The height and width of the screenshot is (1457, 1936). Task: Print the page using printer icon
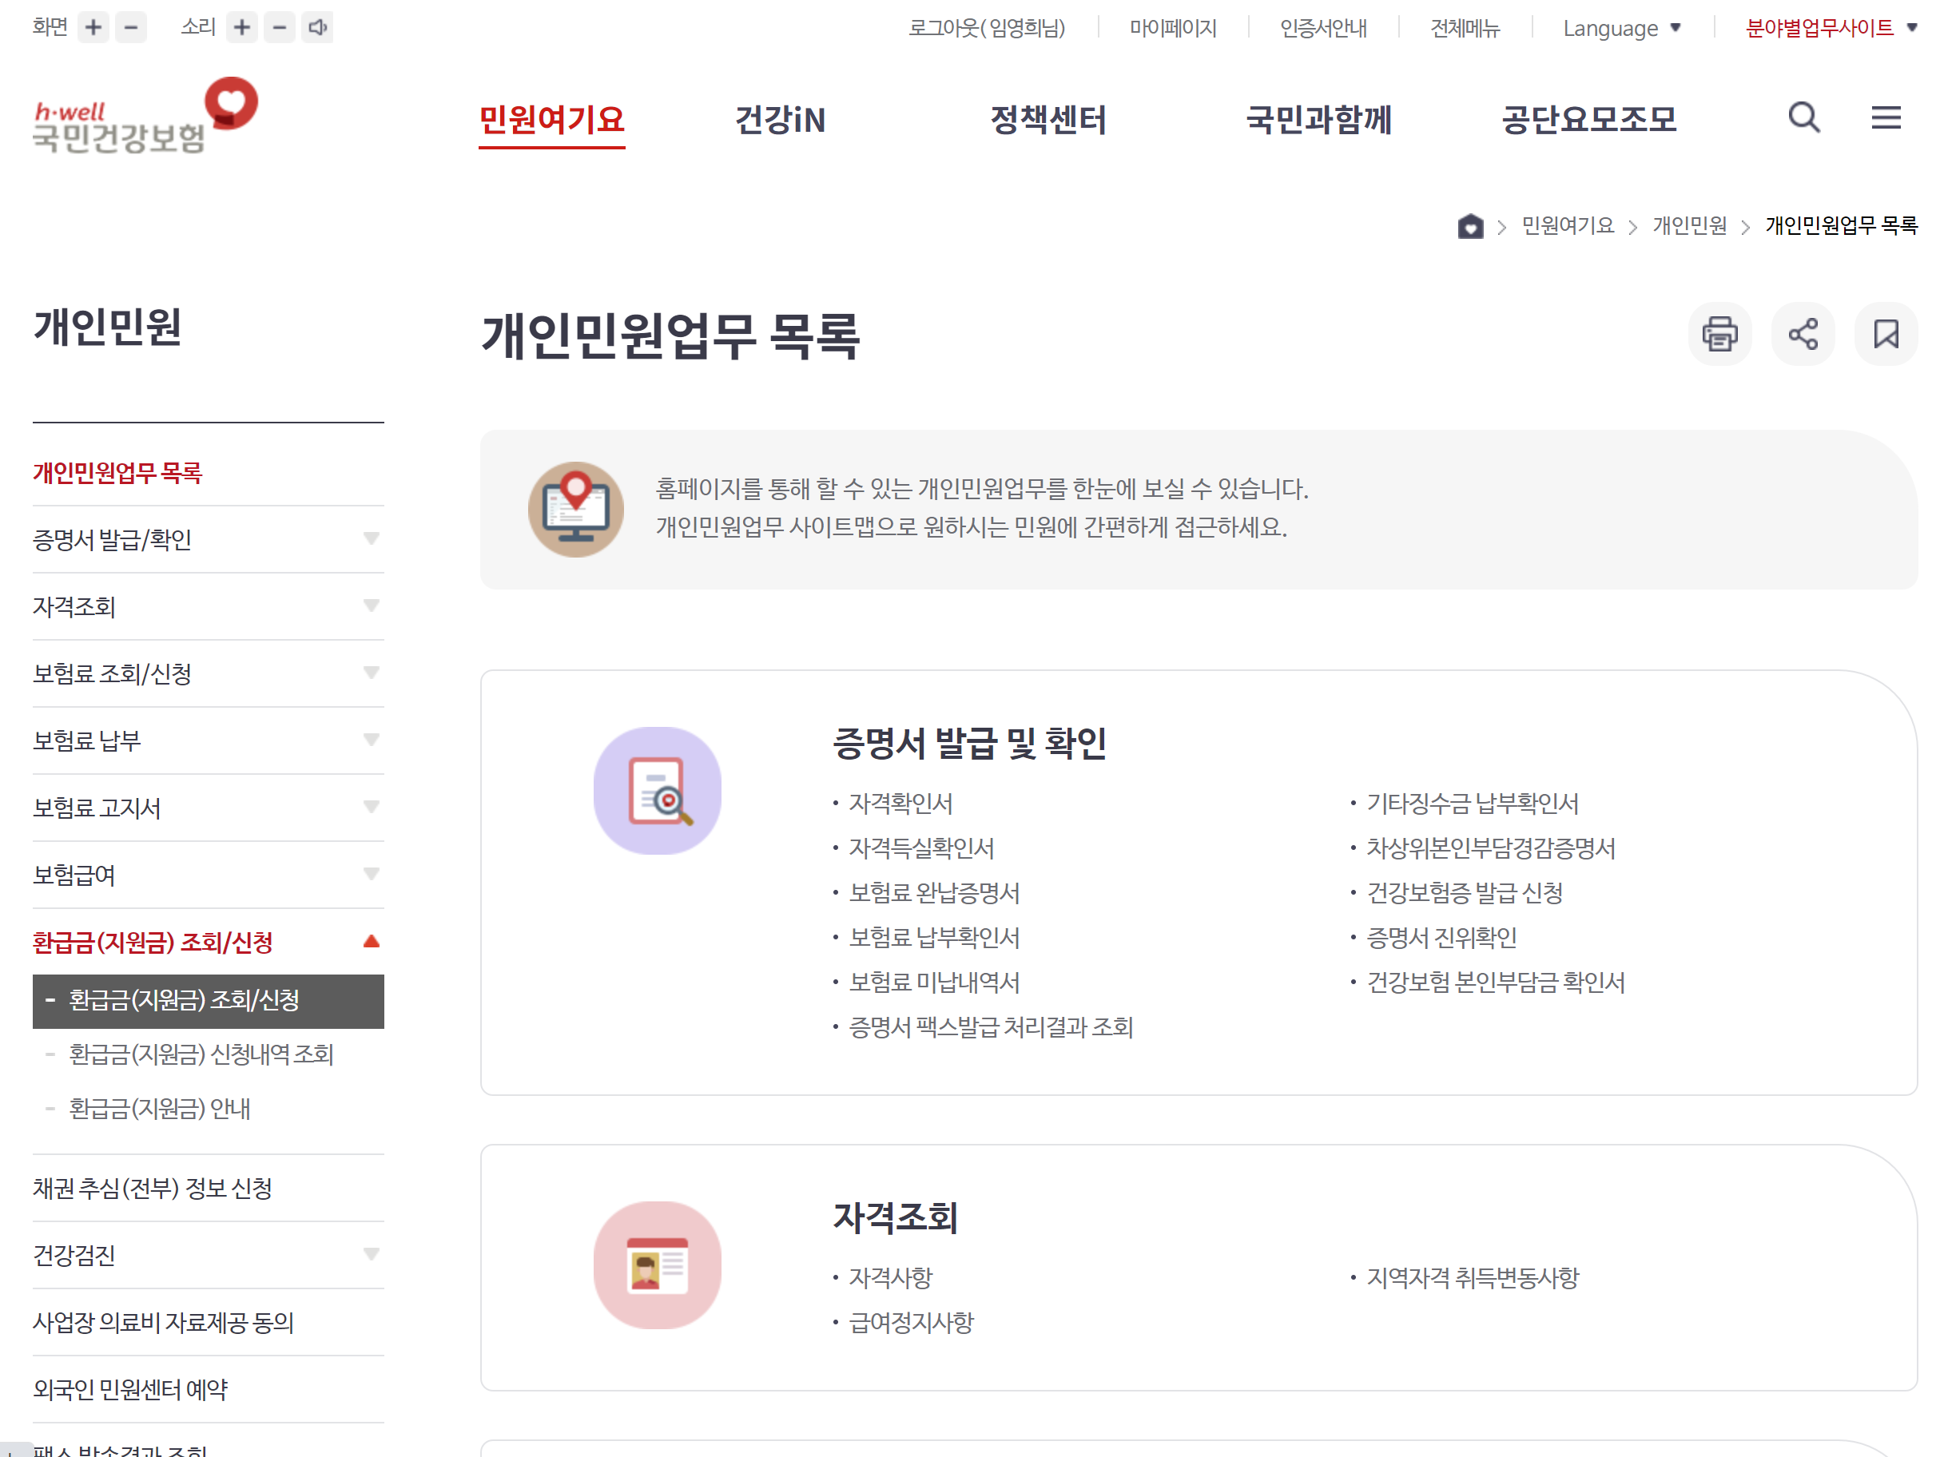click(1719, 334)
